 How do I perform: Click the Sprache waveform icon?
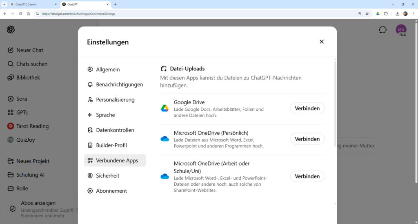[x=90, y=115]
